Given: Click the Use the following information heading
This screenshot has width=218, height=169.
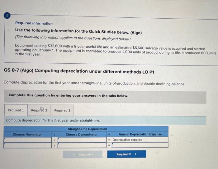Looking at the screenshot, I should click(x=78, y=31).
